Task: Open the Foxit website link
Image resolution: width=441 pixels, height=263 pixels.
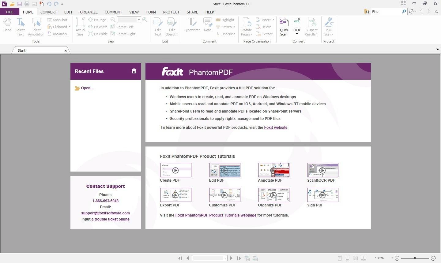Action: tap(276, 128)
